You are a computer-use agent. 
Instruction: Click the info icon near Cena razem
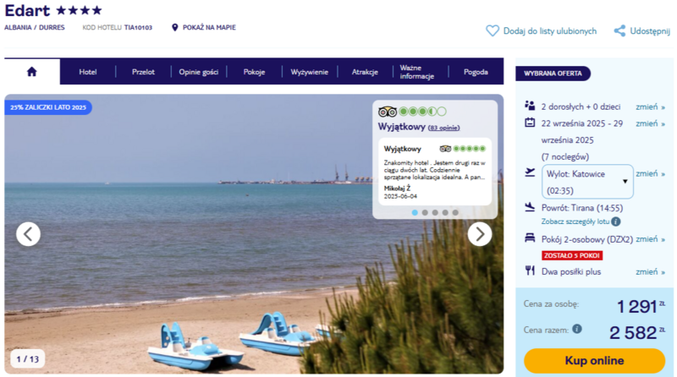[x=577, y=329]
